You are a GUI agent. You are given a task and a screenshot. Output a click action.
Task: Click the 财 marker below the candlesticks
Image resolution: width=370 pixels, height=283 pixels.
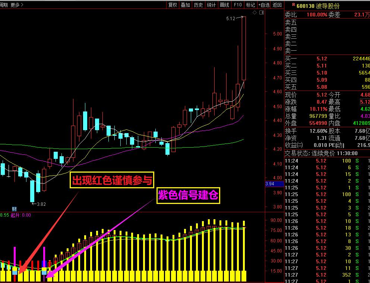click(14, 209)
